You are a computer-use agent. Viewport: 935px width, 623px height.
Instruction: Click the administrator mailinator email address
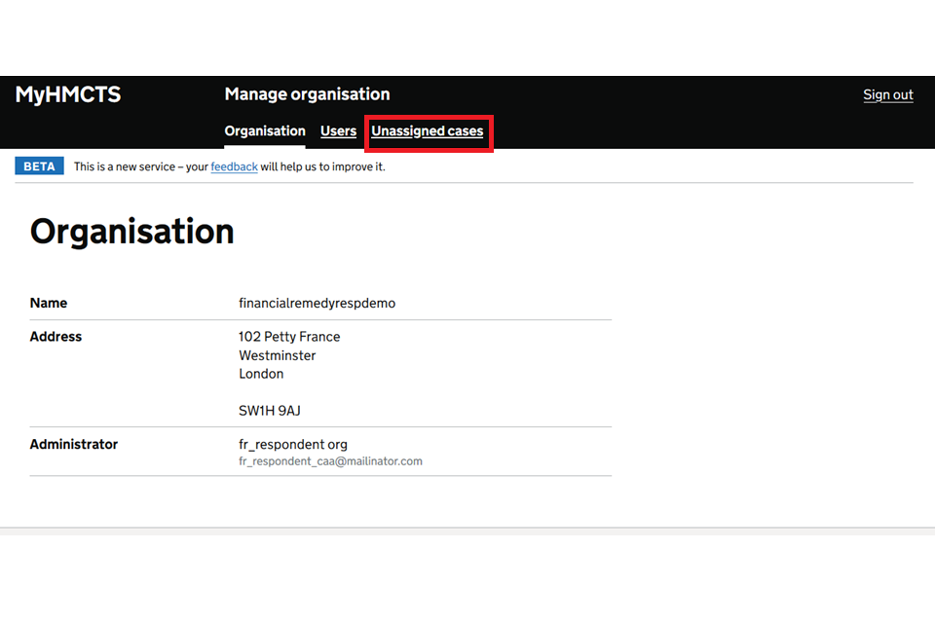(330, 461)
